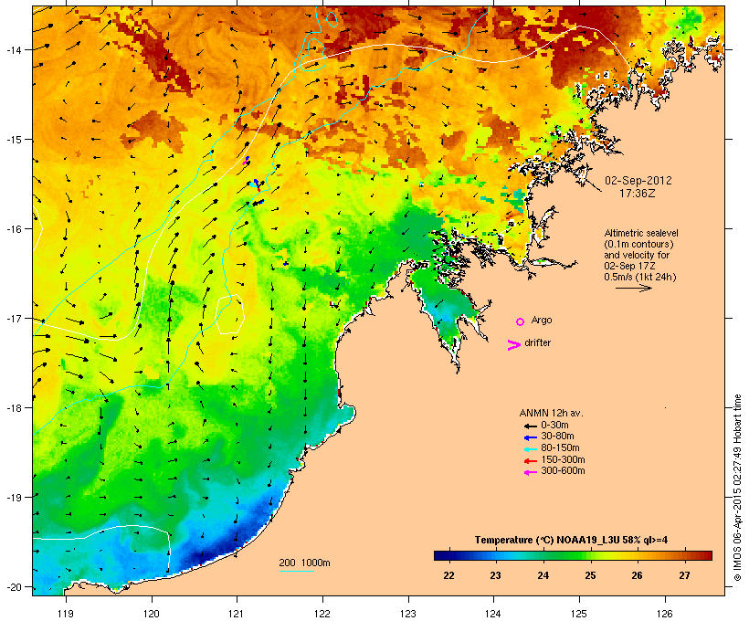Click the colorbar tick label 26
Image resolution: width=749 pixels, height=621 pixels.
click(638, 575)
